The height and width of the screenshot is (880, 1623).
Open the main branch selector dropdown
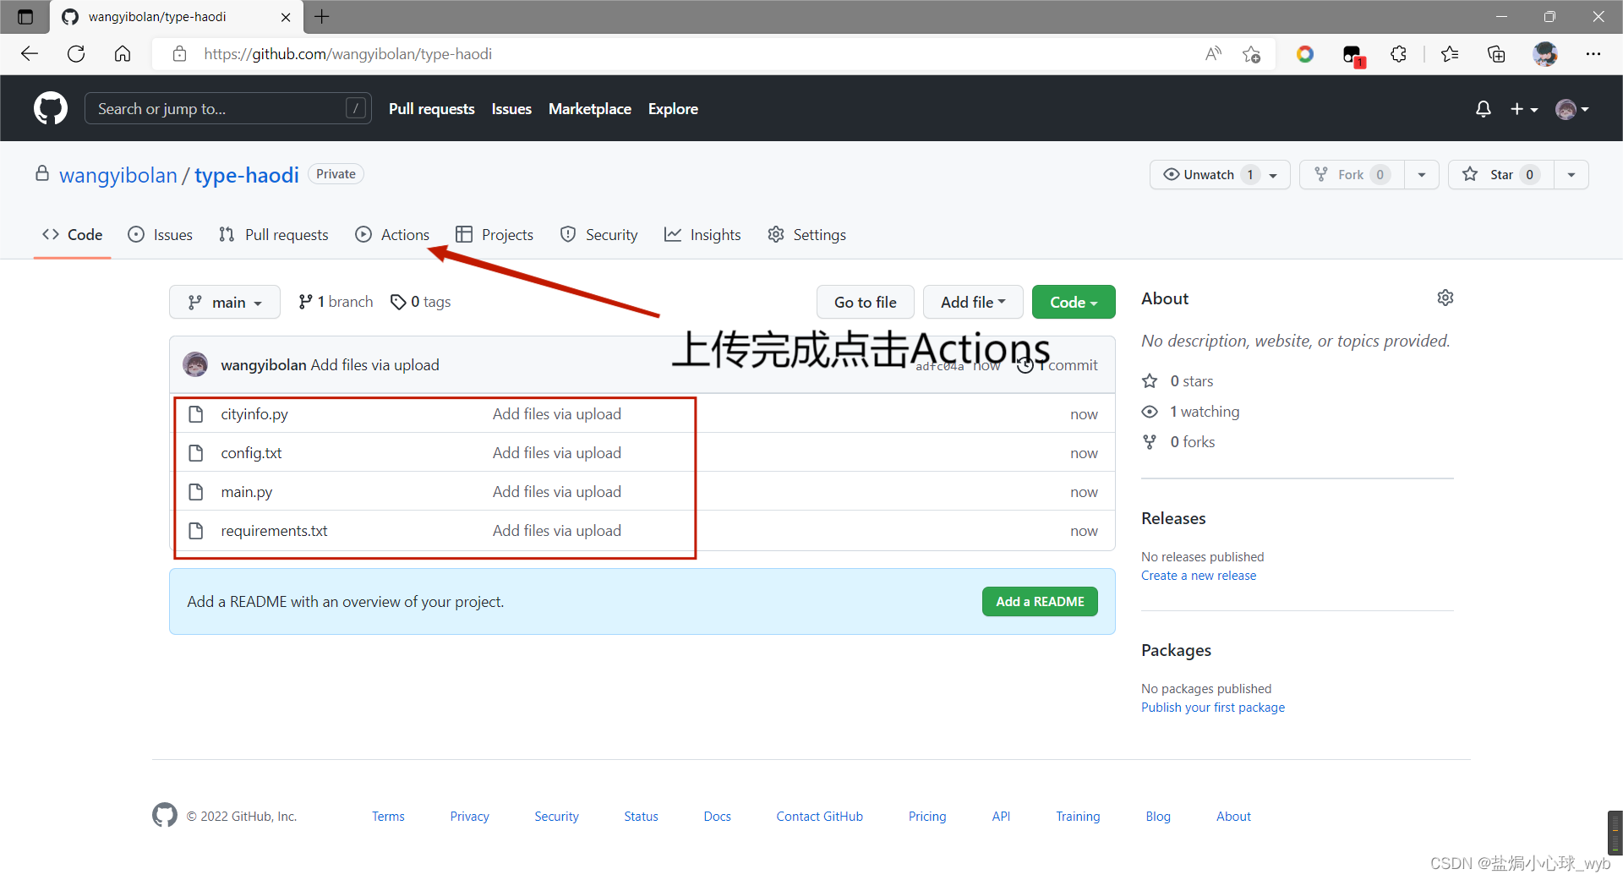[225, 302]
